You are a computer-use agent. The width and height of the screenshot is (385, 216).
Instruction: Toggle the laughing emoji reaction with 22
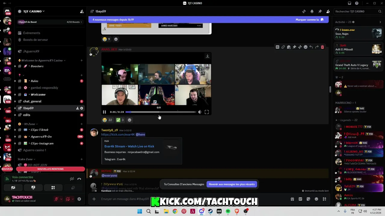click(107, 120)
